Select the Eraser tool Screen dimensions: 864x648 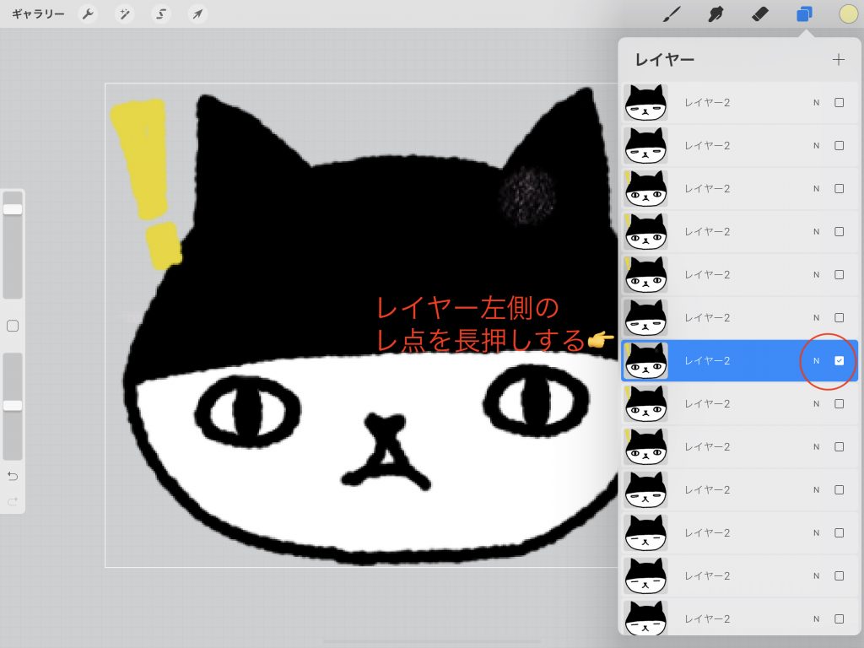[759, 13]
